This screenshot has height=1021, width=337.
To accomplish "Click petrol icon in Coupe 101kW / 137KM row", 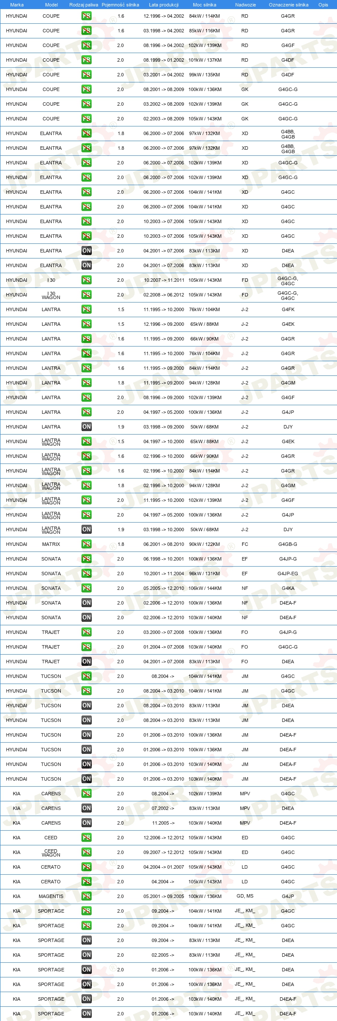I will tap(87, 60).
